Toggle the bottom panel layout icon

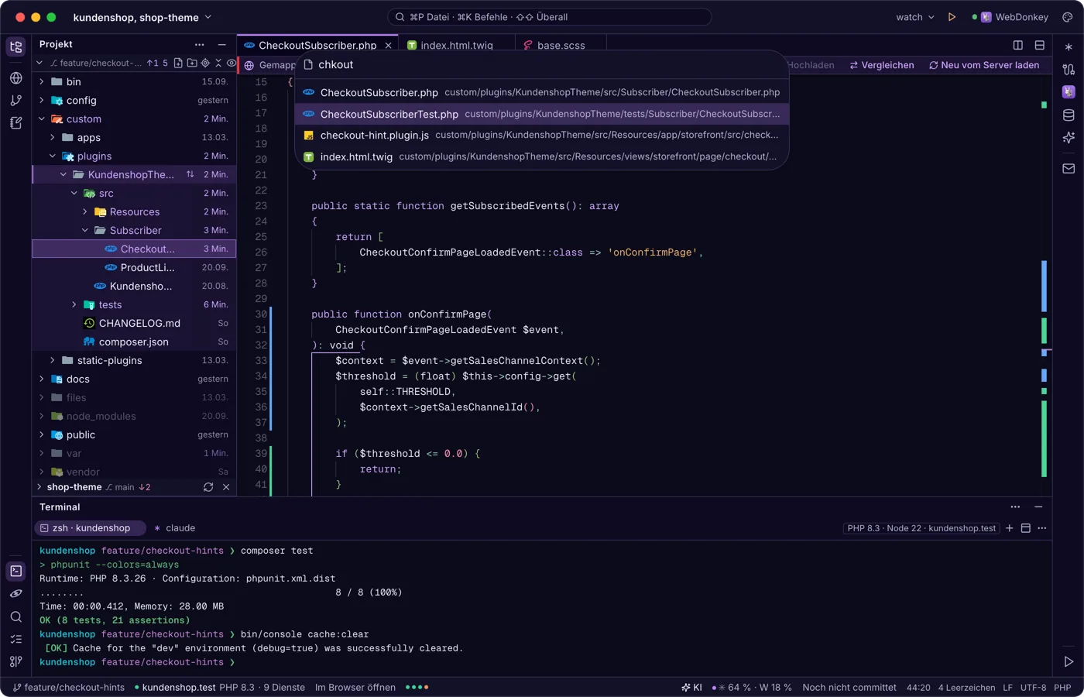[x=1040, y=45]
